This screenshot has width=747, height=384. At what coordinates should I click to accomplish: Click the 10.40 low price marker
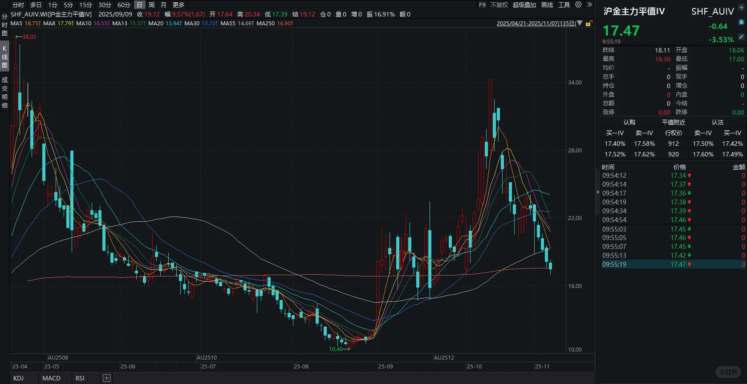click(336, 349)
